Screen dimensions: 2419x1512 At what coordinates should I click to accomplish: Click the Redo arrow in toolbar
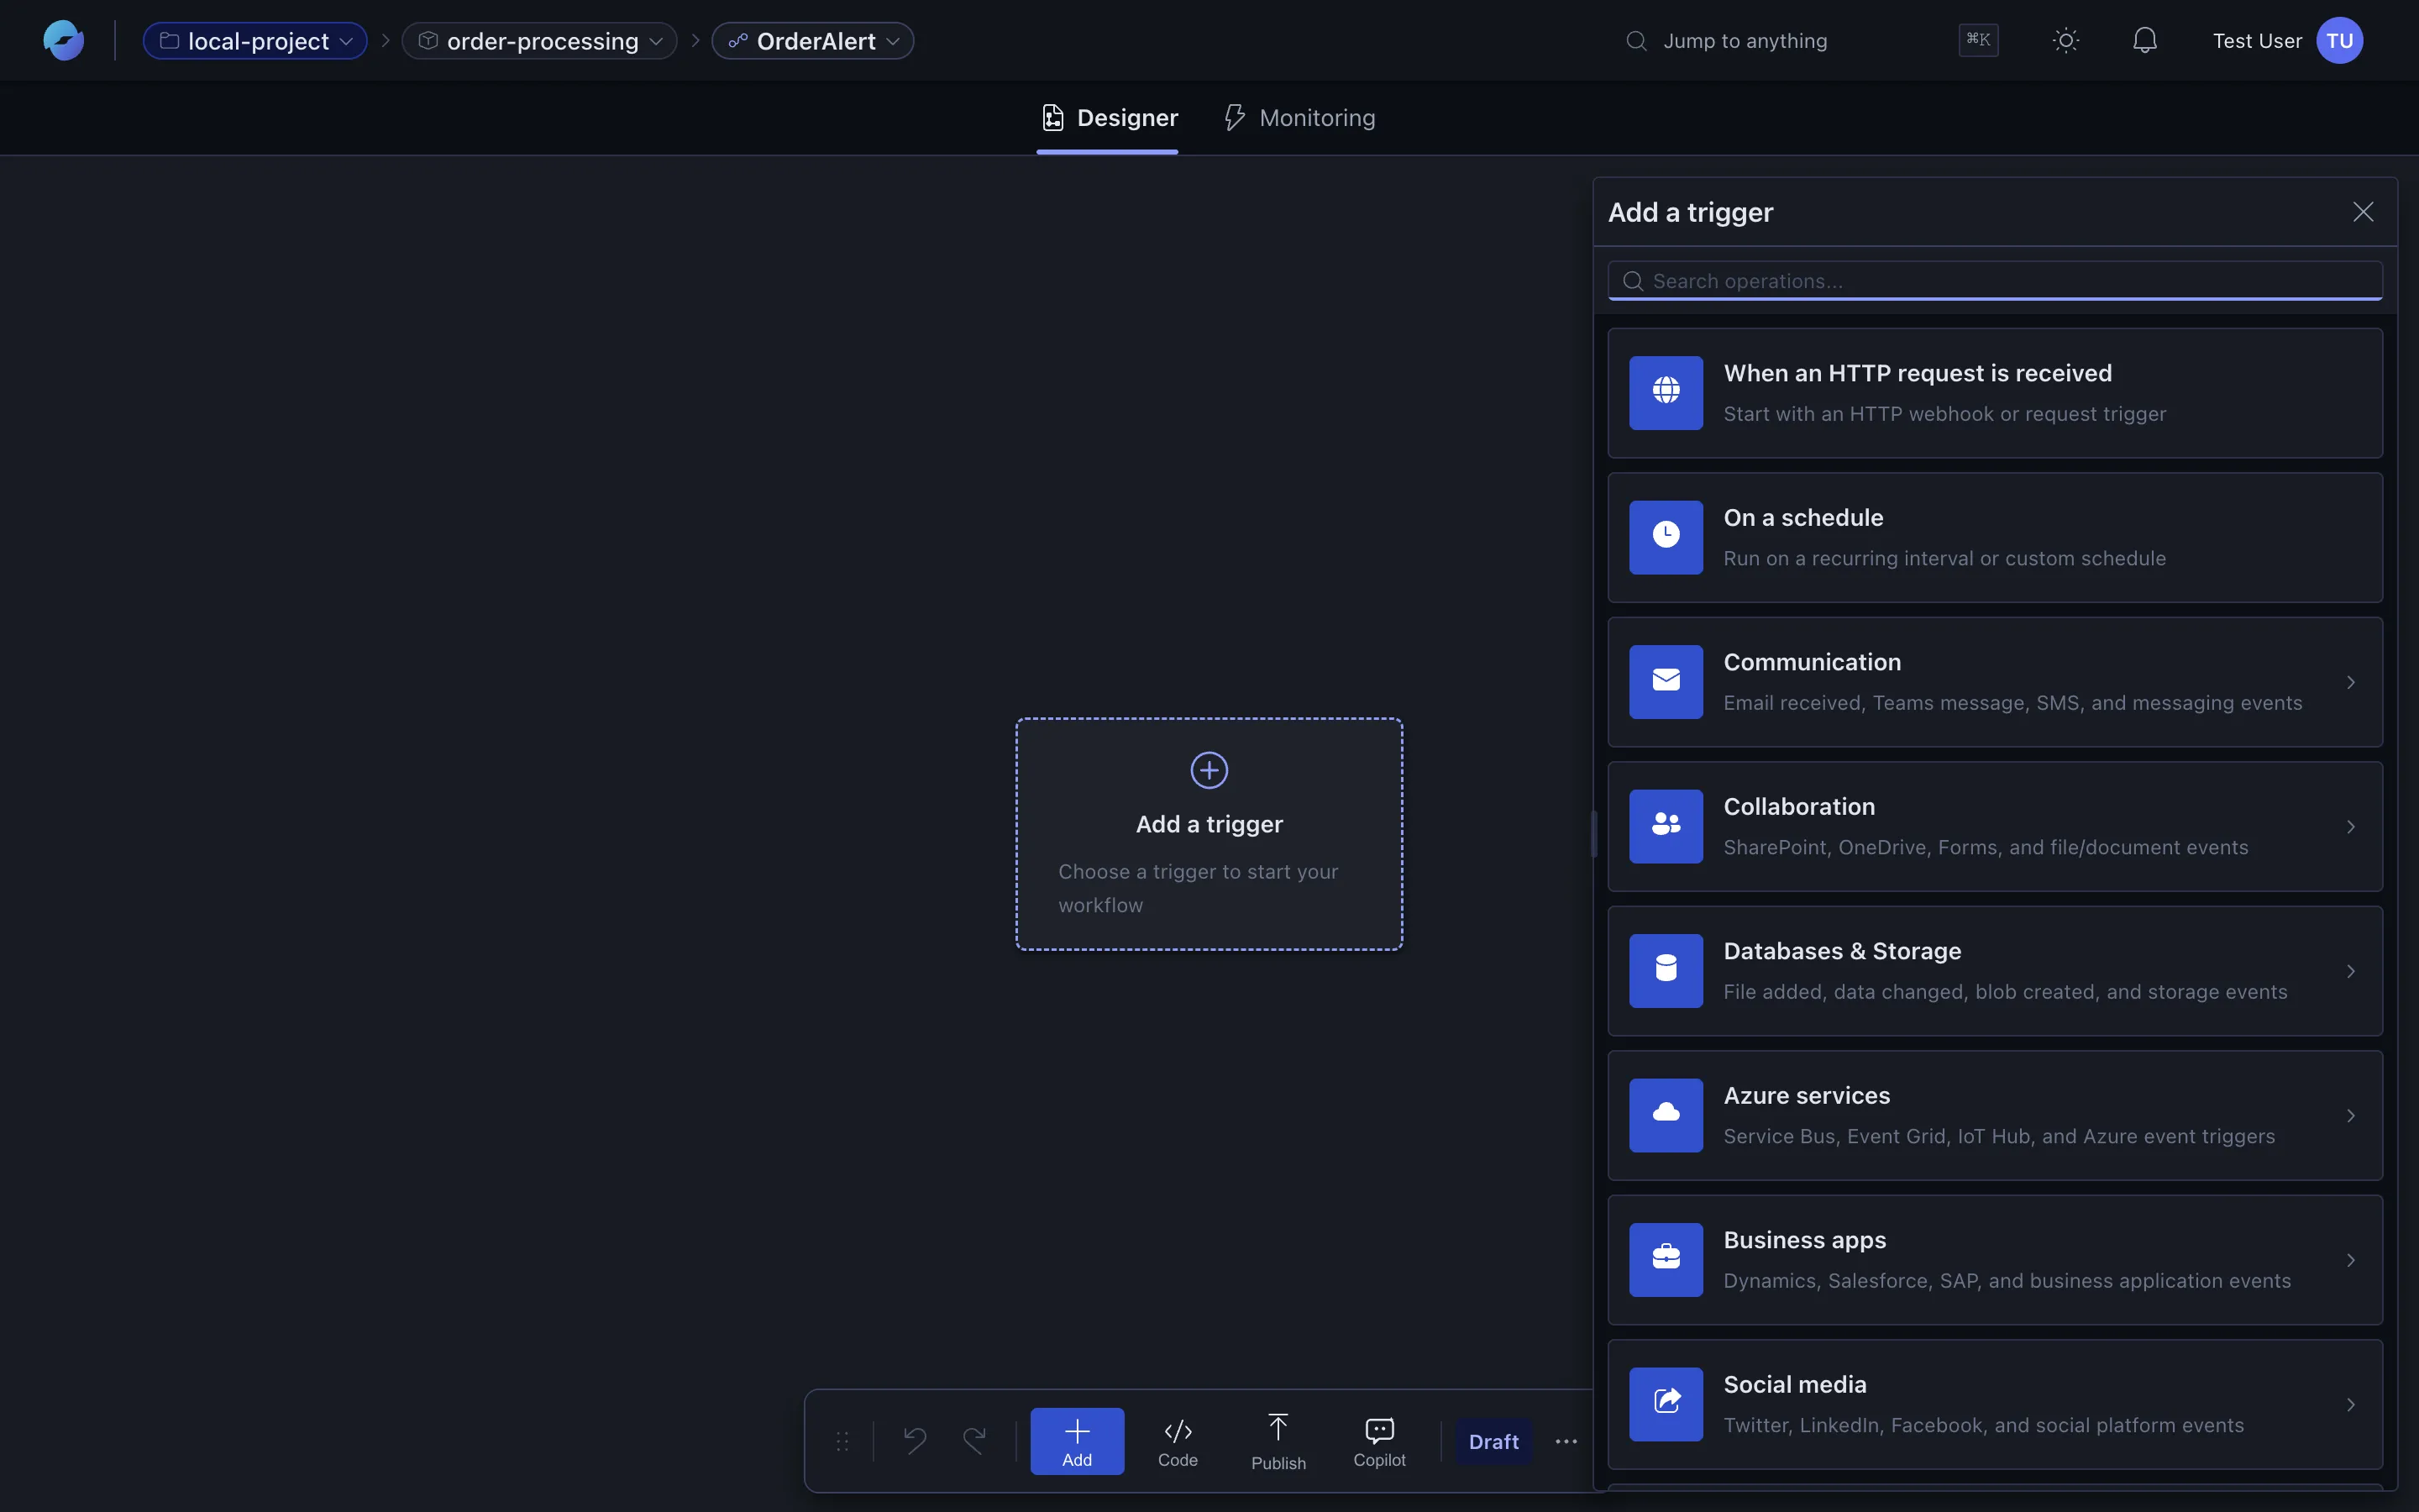(974, 1441)
